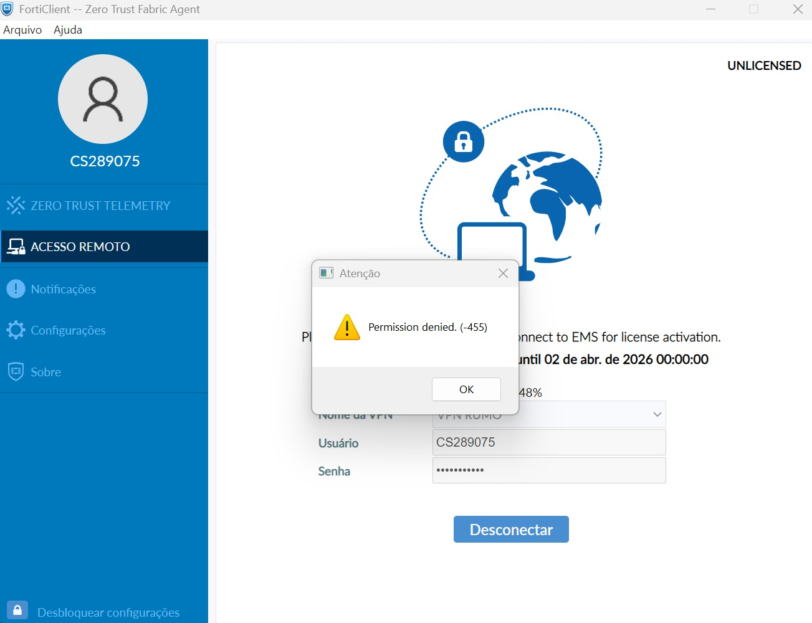Click the padlock icon to unlock settings
Viewport: 812px width, 623px height.
point(17,610)
